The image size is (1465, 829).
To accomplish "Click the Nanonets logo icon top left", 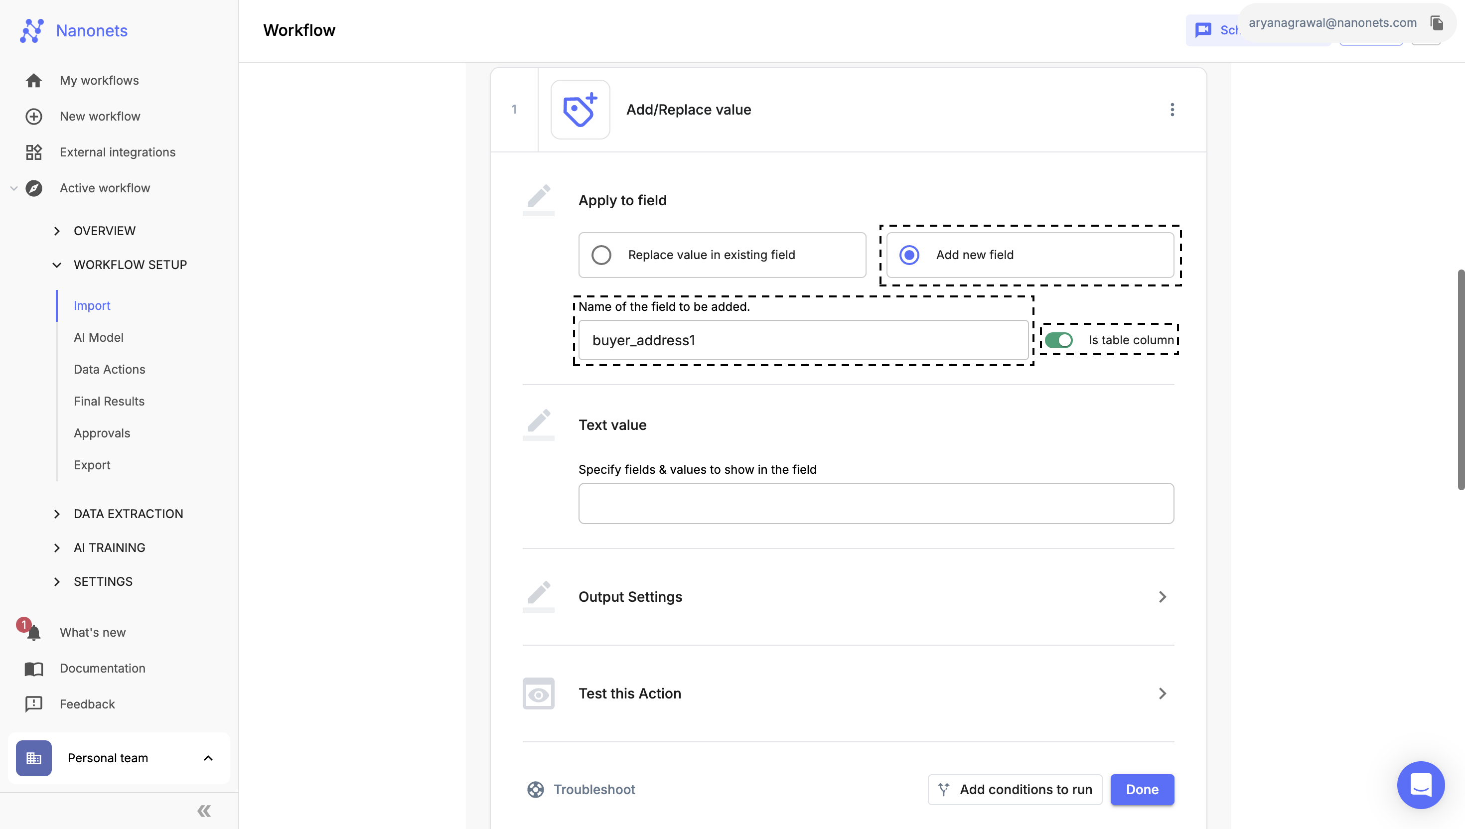I will point(31,30).
